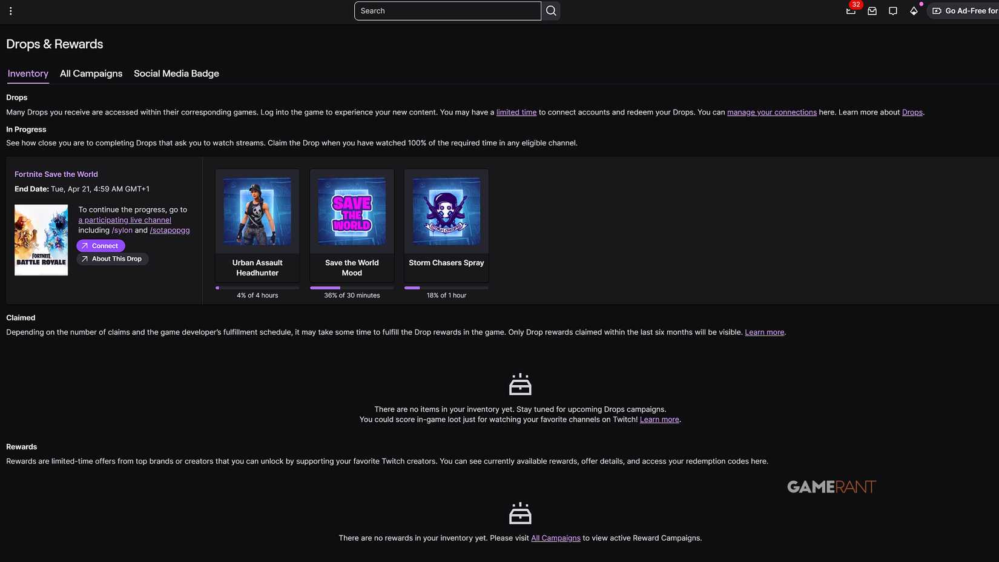Open the /sotapopgg channel link
Viewport: 999px width, 562px height.
[x=170, y=230]
